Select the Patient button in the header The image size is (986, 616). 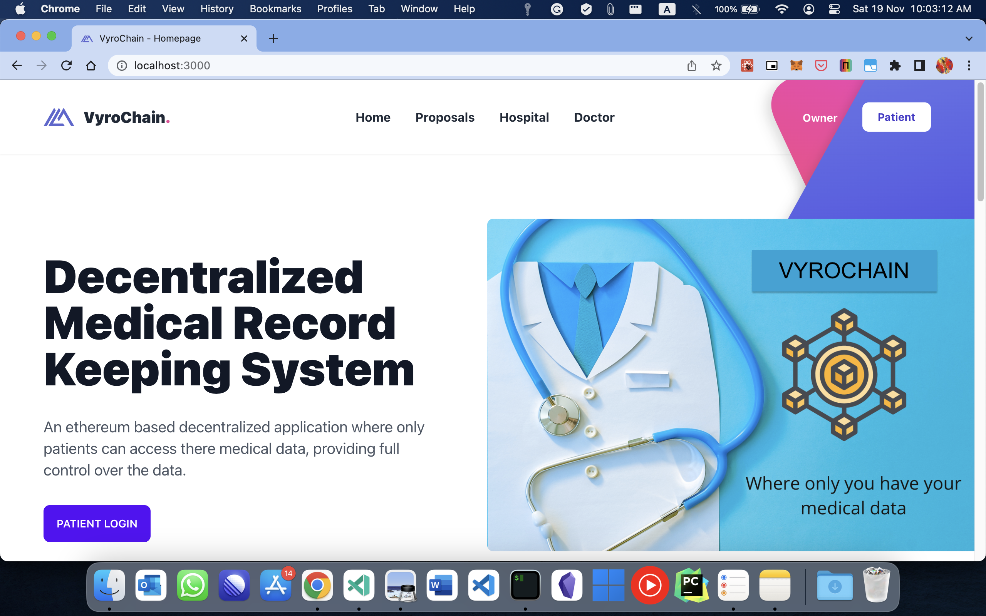(x=896, y=117)
